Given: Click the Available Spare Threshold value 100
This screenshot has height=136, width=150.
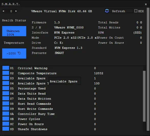Looking at the screenshot, I should pyautogui.click(x=97, y=83).
